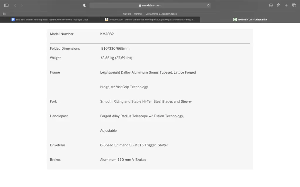
Task: Open the Hotstar favorites bookmark
Action: click(x=138, y=14)
